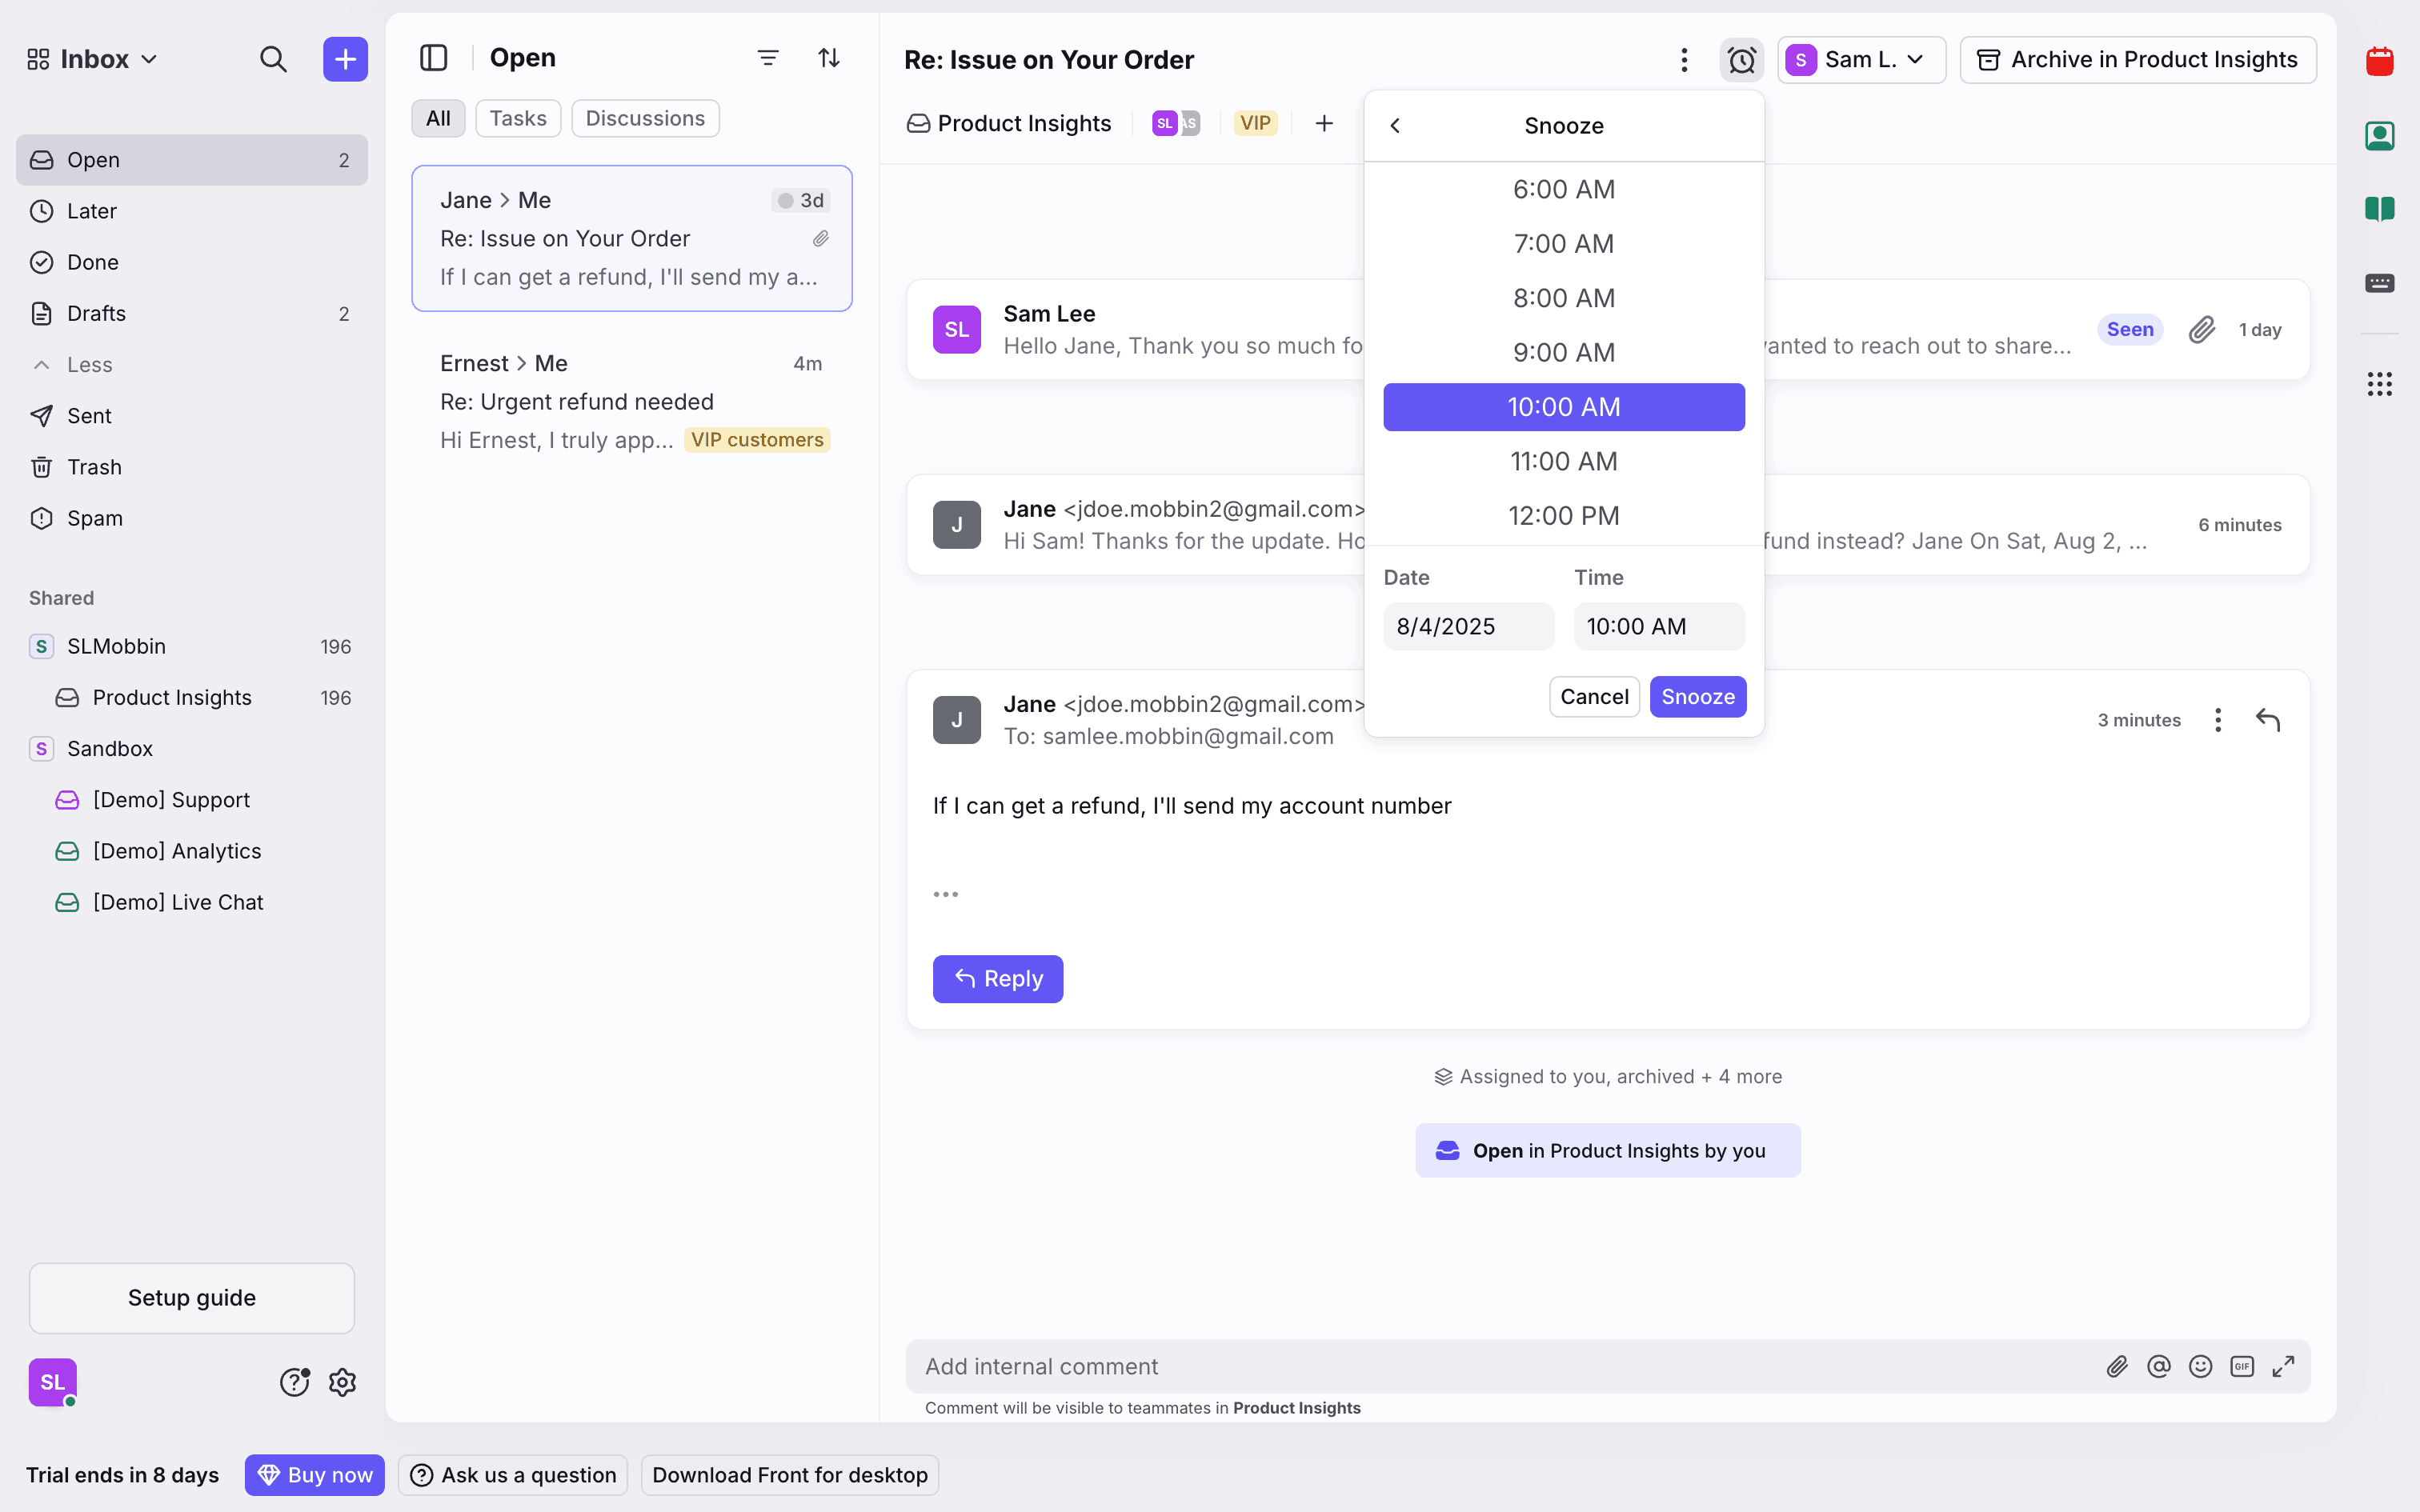This screenshot has width=2420, height=1512.
Task: Click the purple Snooze confirm button
Action: [1697, 697]
